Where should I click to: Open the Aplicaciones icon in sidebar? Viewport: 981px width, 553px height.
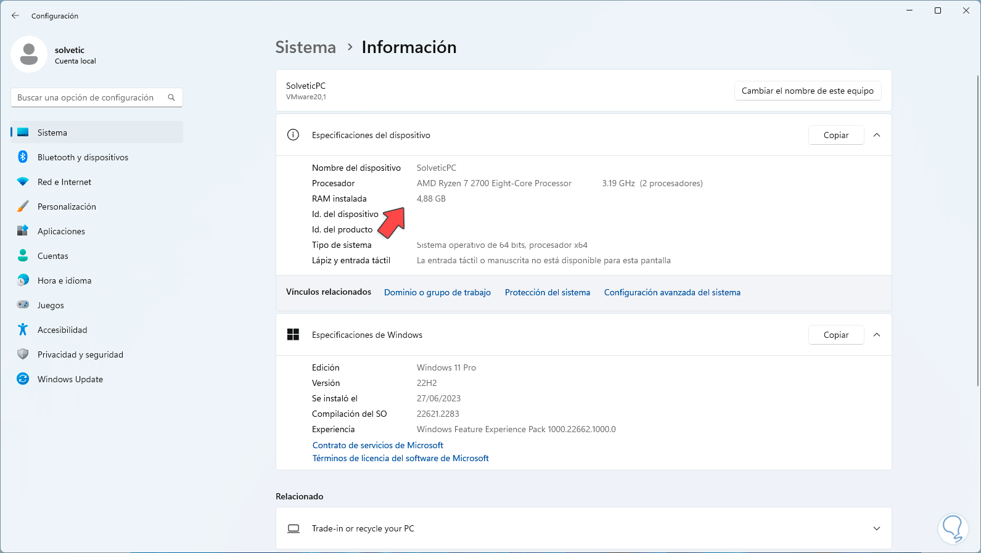tap(23, 231)
